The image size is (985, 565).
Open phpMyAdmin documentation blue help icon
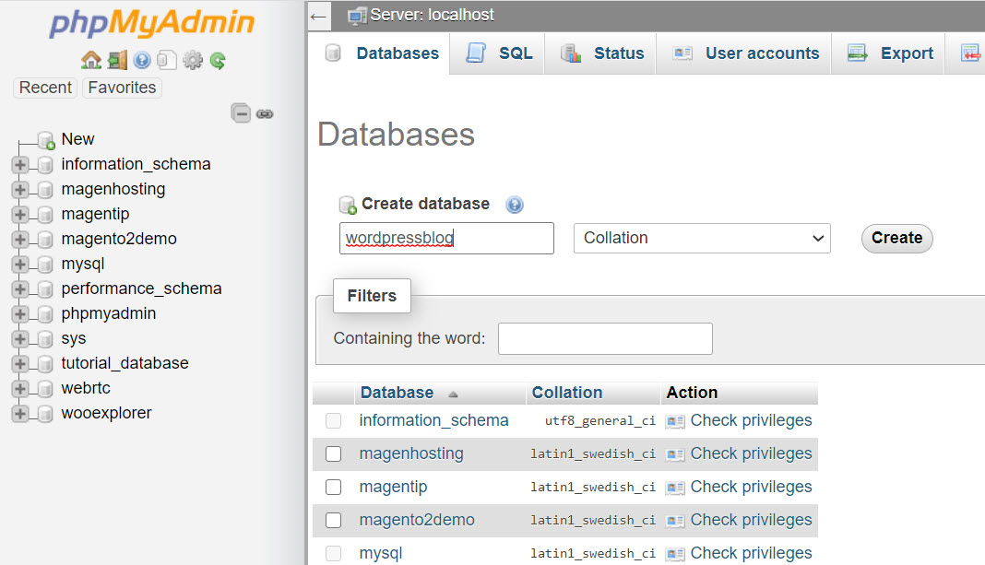pyautogui.click(x=142, y=60)
